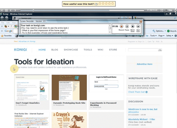Image resolution: width=177 pixels, height=128 pixels.
Task: Rate the test with the fifth star
Action: click(113, 3)
